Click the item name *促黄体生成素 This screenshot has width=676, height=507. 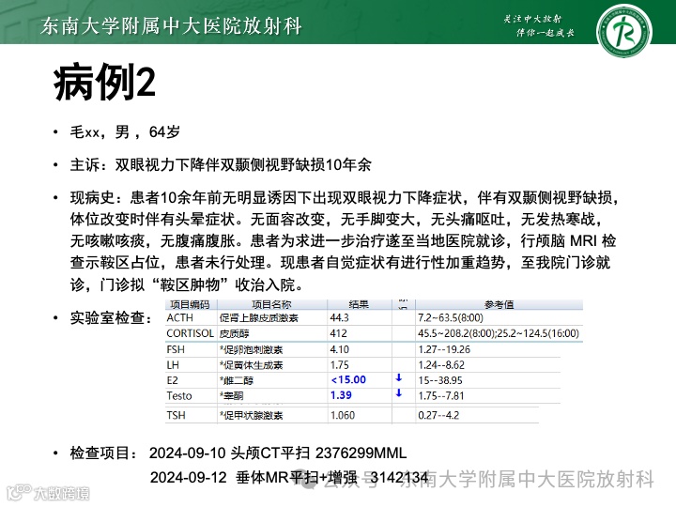pyautogui.click(x=251, y=365)
